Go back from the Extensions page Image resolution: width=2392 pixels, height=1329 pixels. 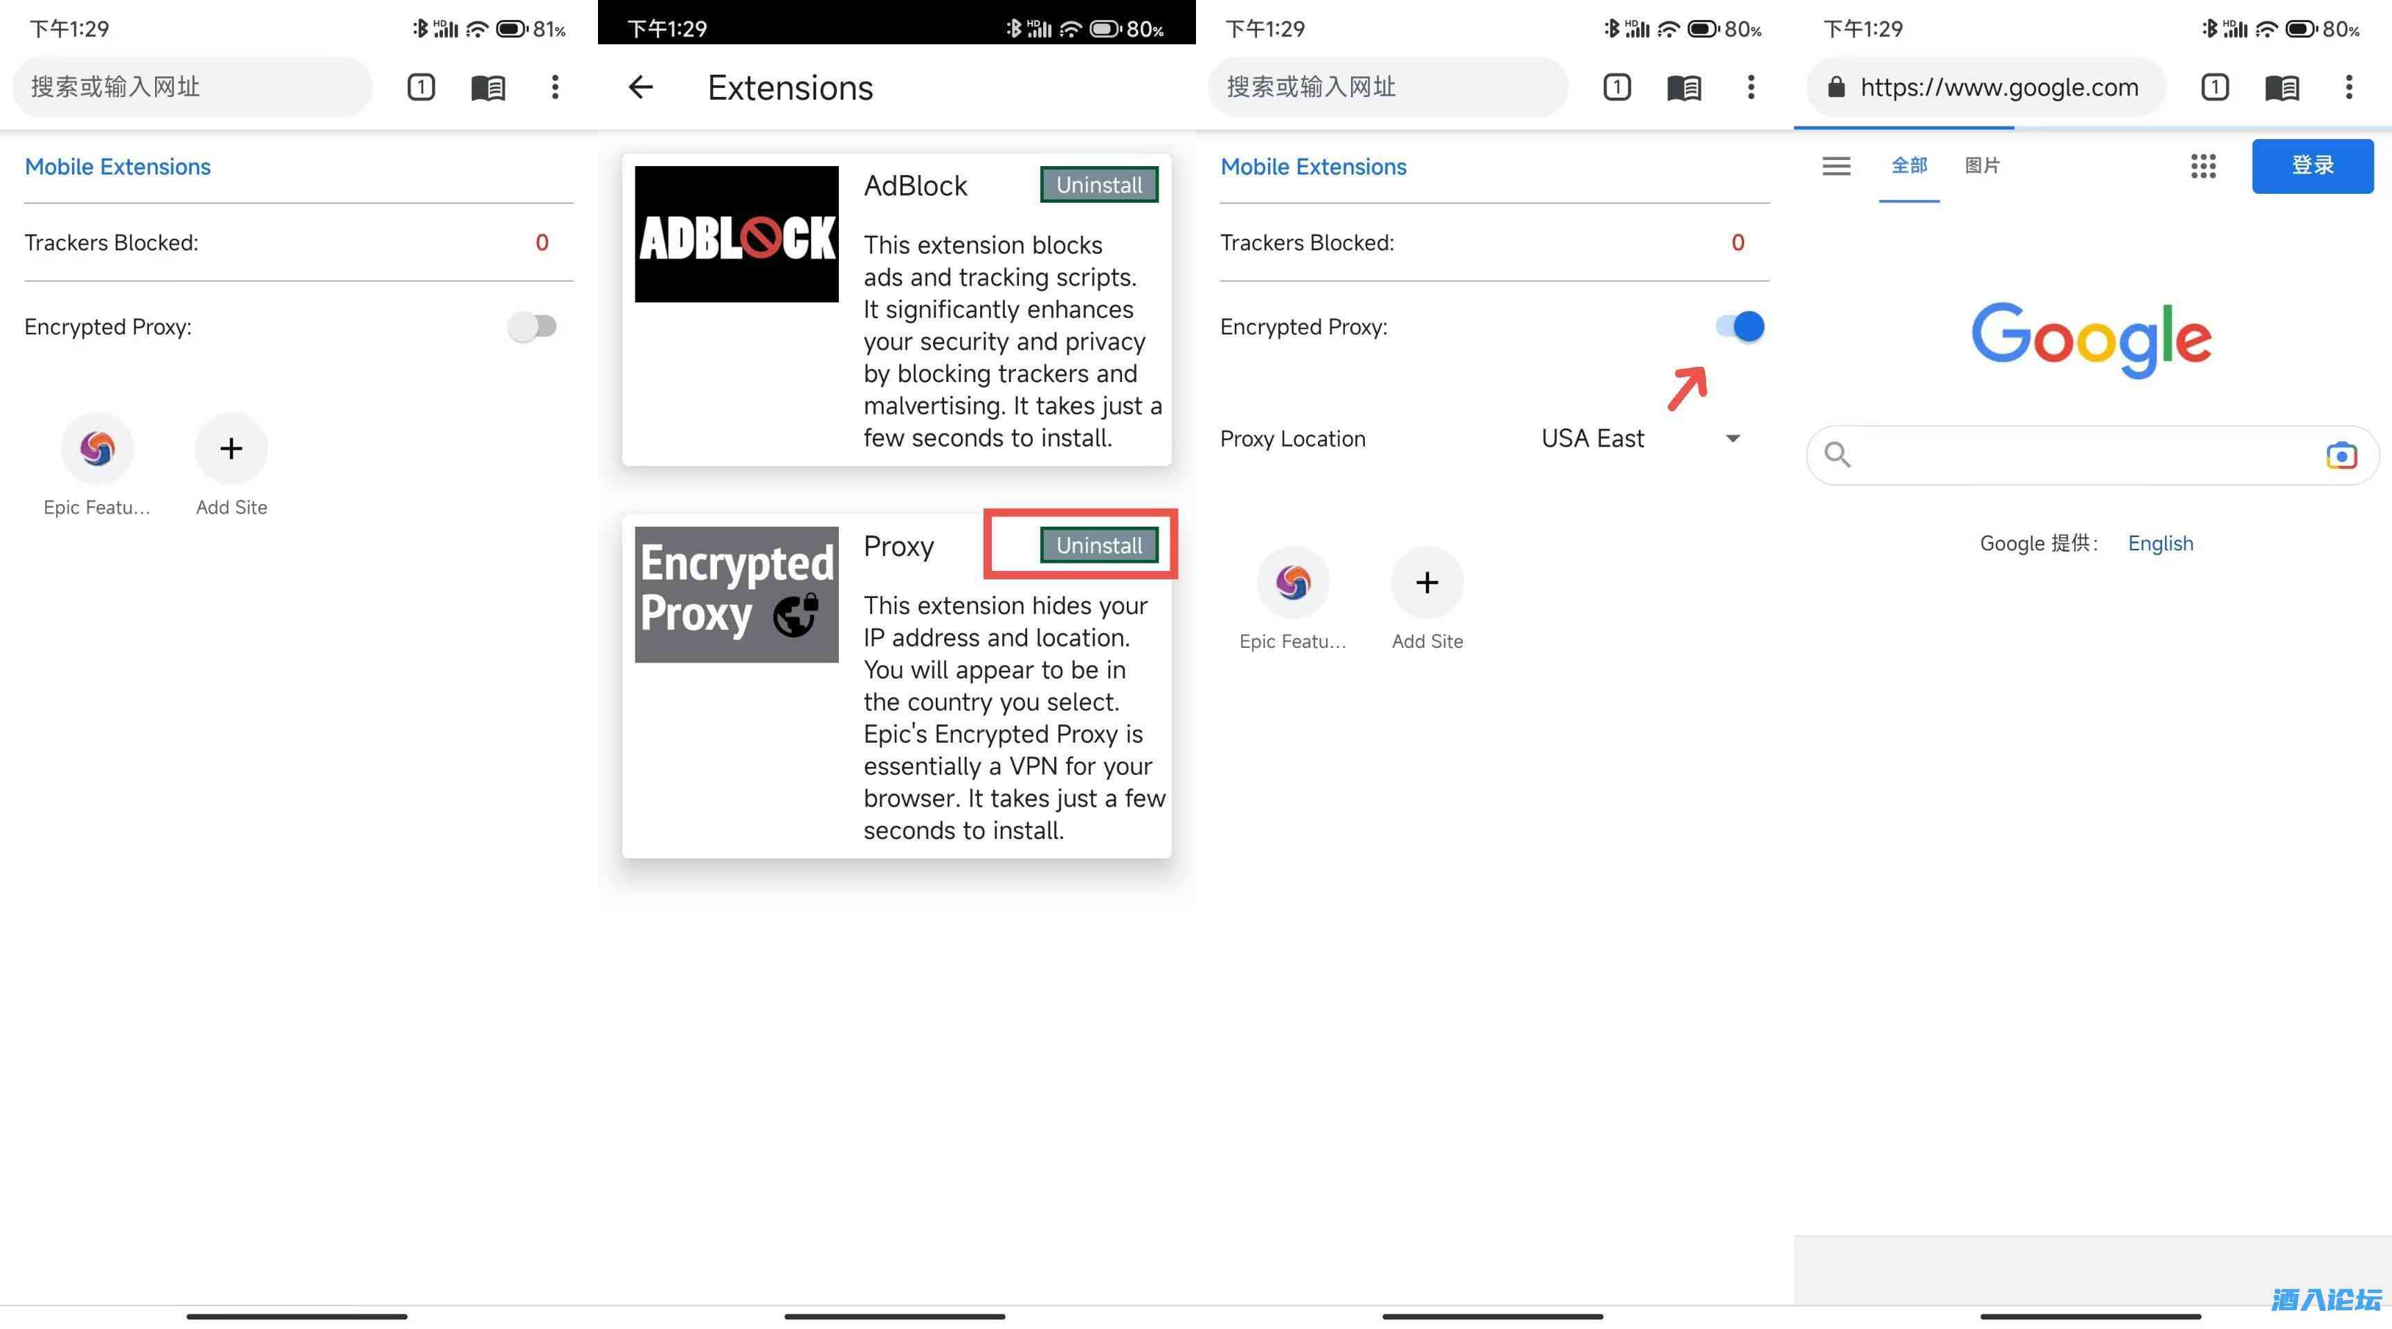[641, 87]
